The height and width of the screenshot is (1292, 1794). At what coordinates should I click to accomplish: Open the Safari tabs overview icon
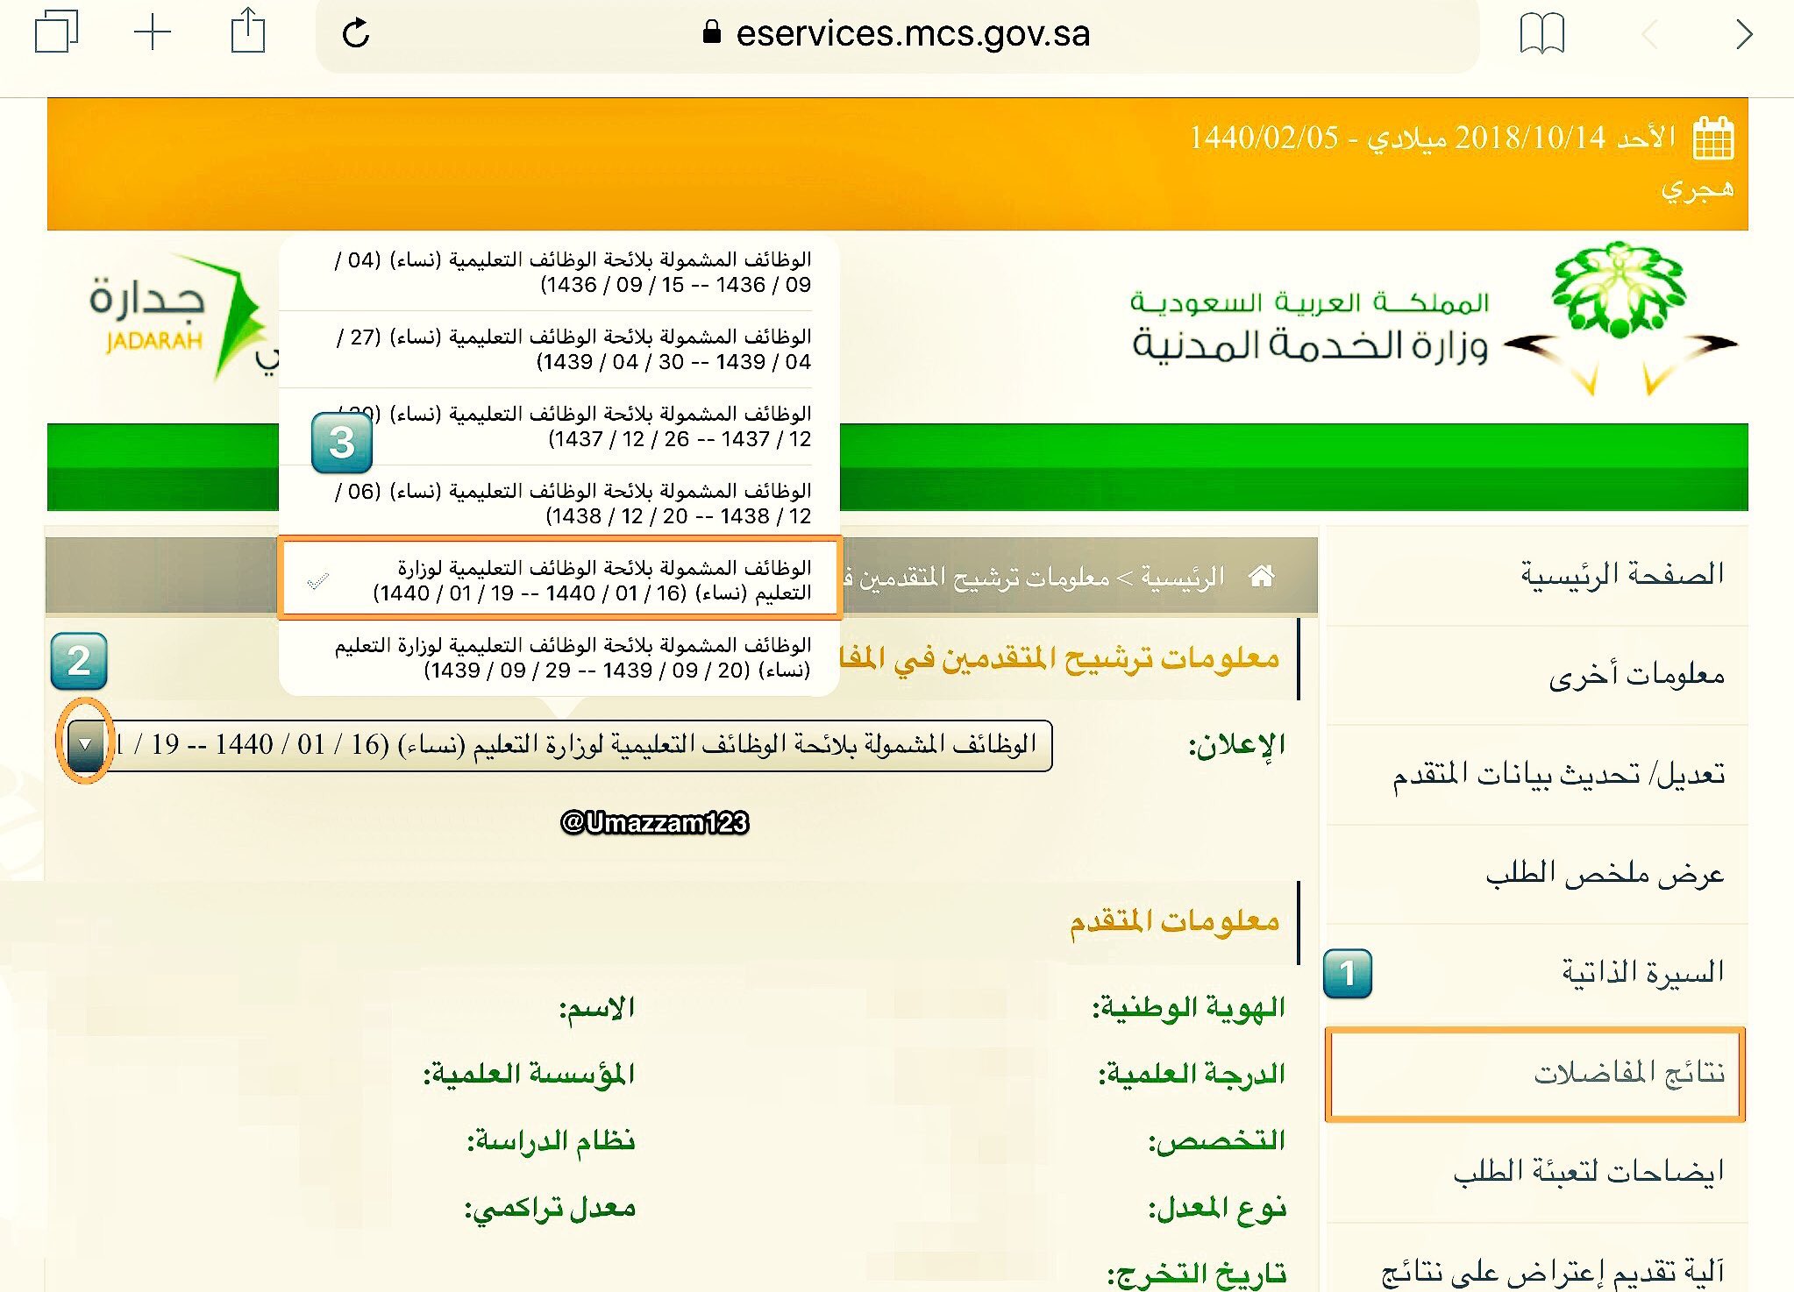[x=56, y=32]
